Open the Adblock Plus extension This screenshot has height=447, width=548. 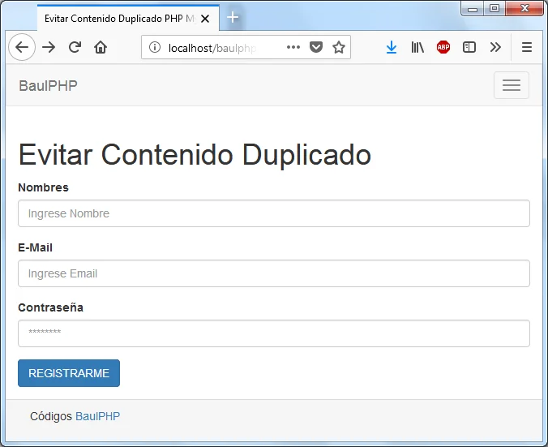[x=443, y=47]
